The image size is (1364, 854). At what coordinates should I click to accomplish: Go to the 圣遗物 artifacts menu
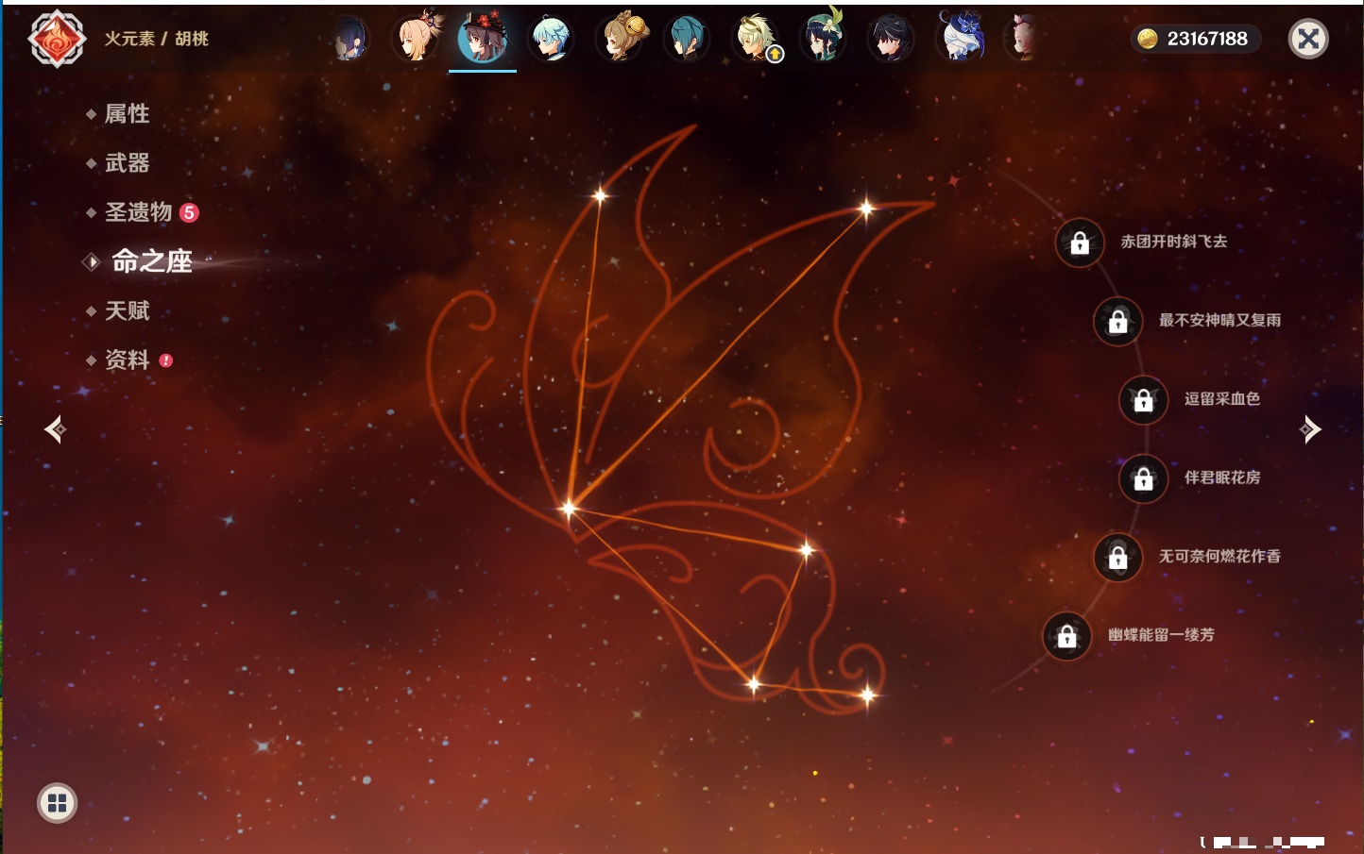(x=138, y=212)
